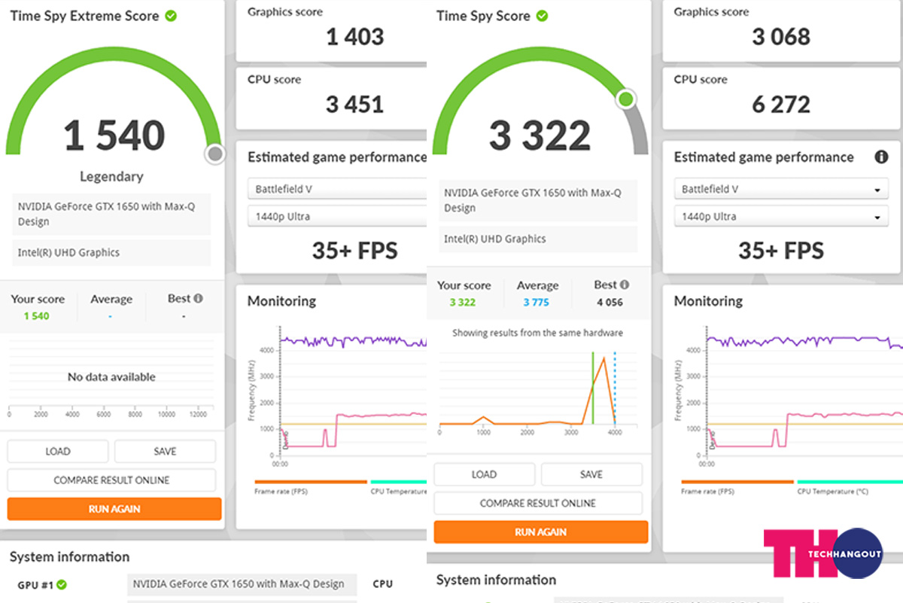Screen dimensions: 903x603
Task: Click LOAD button under the 1 540 result
Action: 58,452
